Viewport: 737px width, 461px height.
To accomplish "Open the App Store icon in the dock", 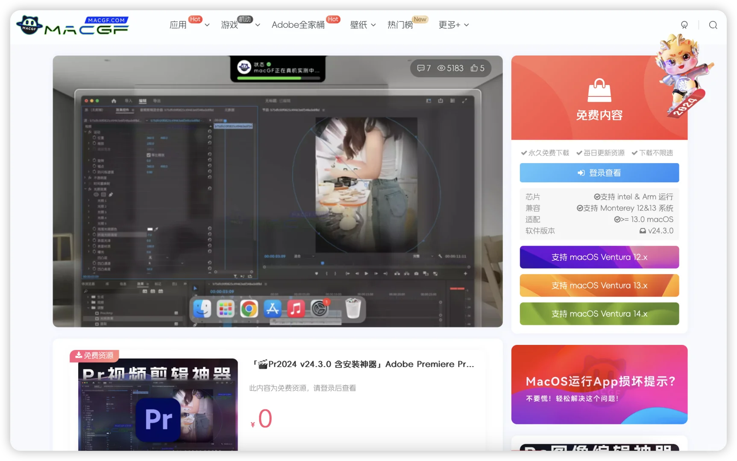I will [x=272, y=309].
